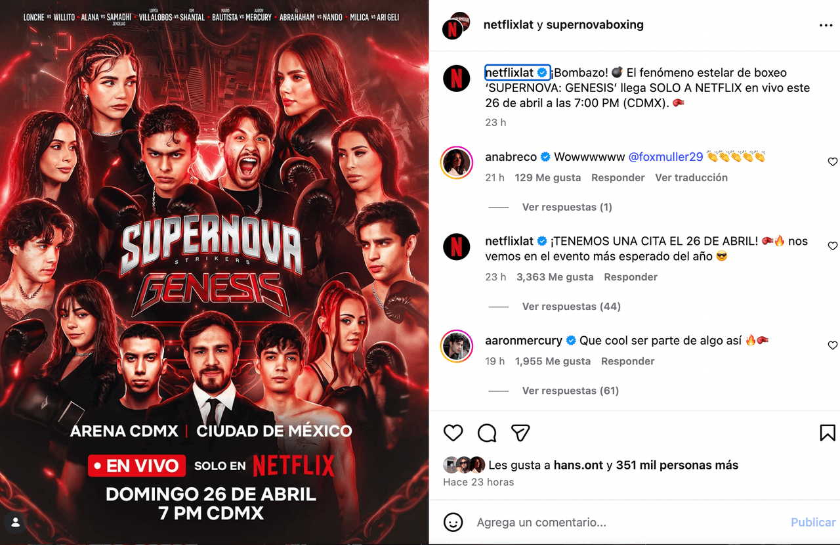This screenshot has width=840, height=545.
Task: Submit comment with the Publicar button
Action: (813, 523)
